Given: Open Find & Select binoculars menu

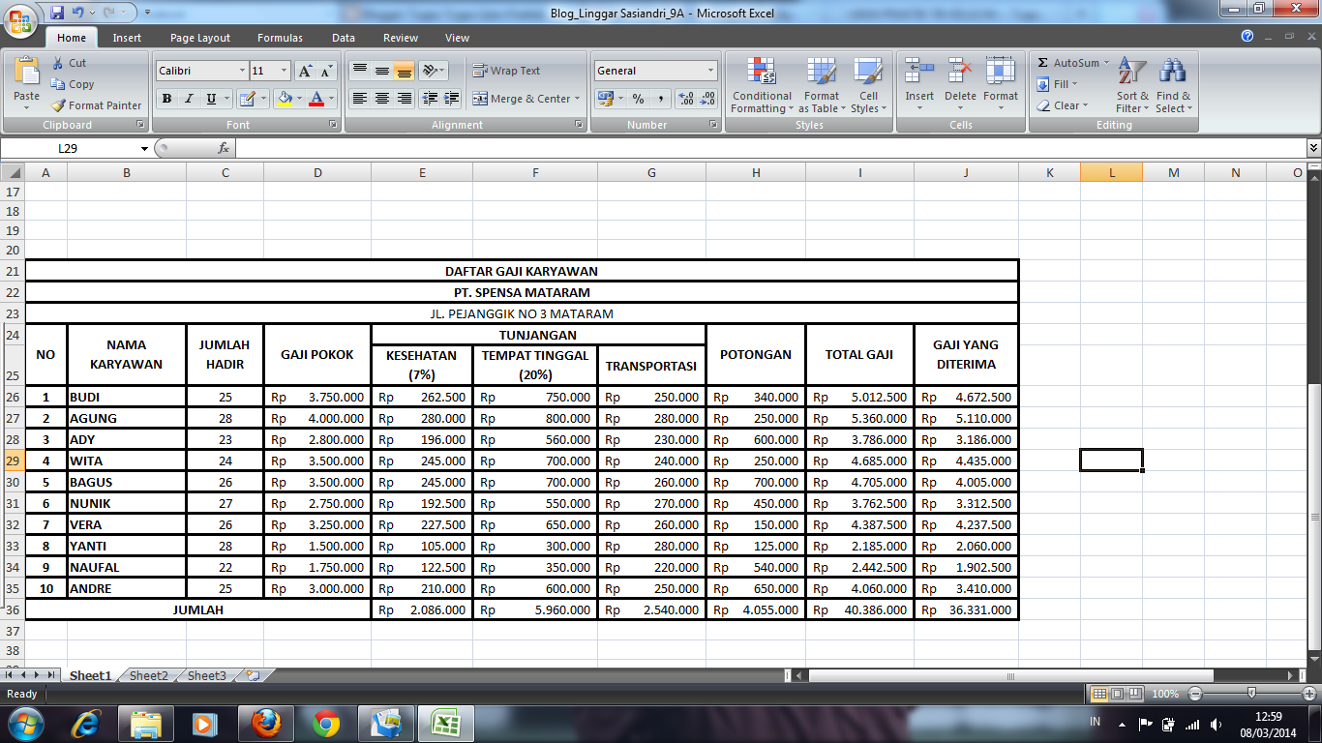Looking at the screenshot, I should pyautogui.click(x=1173, y=85).
